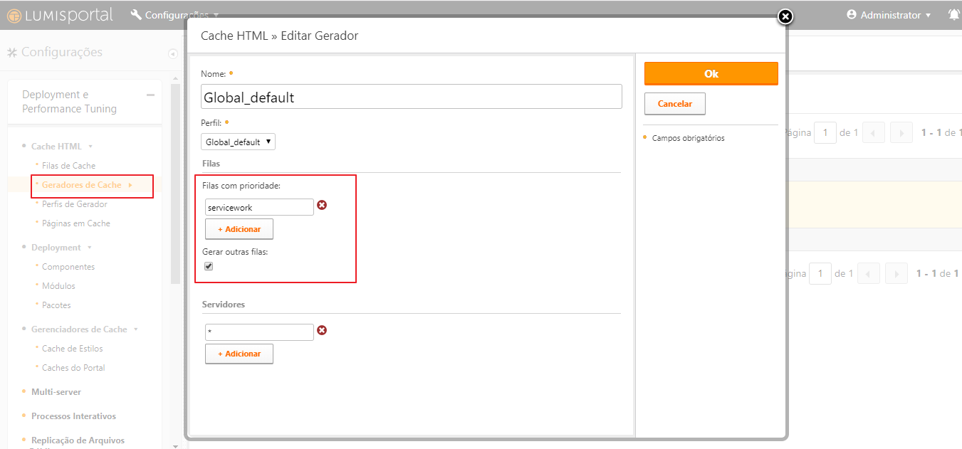This screenshot has height=449, width=962.
Task: Click the Lumis Portal logo
Action: [x=60, y=15]
